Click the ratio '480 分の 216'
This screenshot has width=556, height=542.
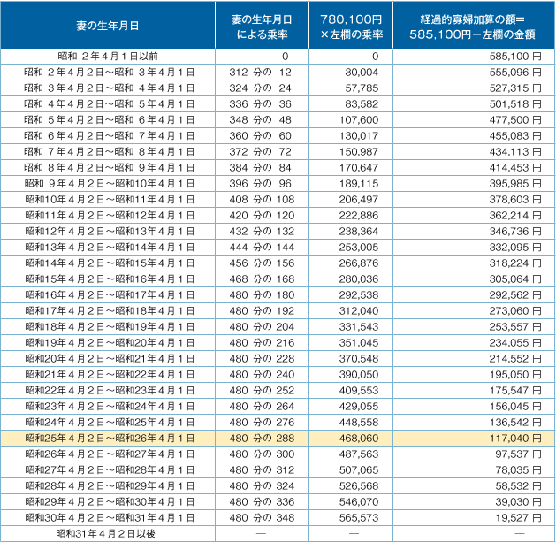tap(262, 343)
